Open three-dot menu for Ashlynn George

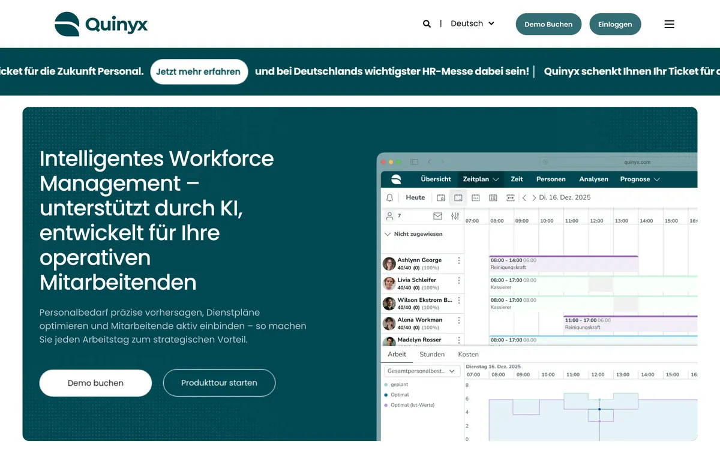(x=459, y=260)
